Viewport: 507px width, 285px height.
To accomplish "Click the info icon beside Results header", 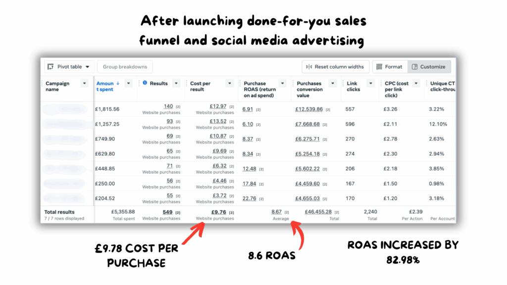I will 145,83.
